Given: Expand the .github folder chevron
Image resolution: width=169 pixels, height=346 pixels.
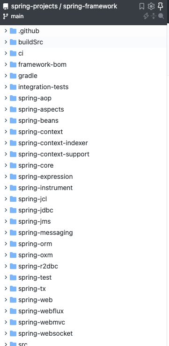Looking at the screenshot, I should (x=6, y=31).
